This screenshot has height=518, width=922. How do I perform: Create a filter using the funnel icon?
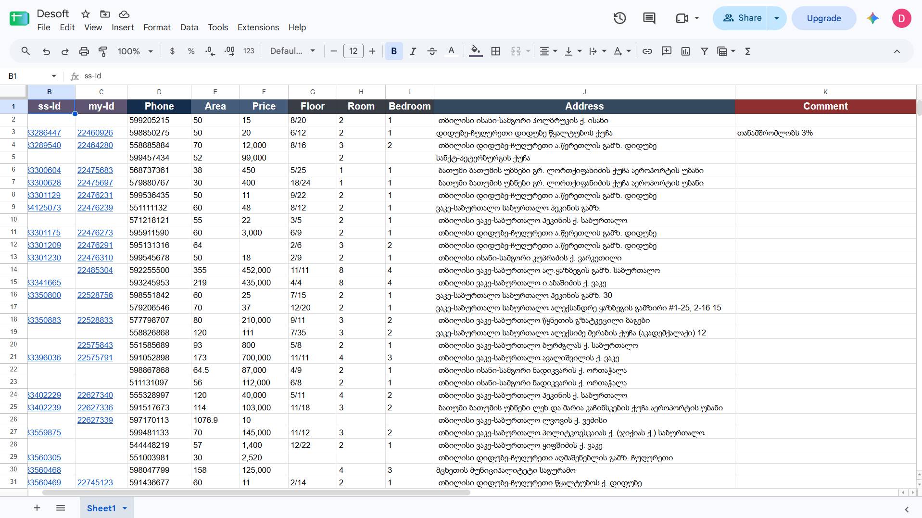pyautogui.click(x=704, y=51)
